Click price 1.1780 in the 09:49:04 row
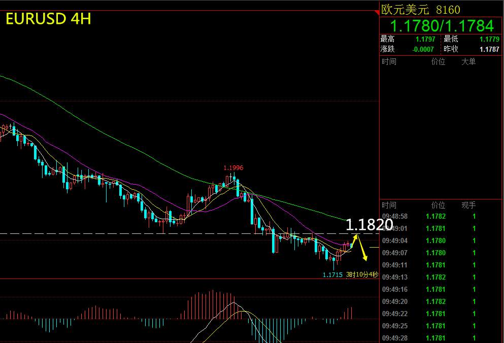Image resolution: width=504 pixels, height=343 pixels. [x=436, y=241]
